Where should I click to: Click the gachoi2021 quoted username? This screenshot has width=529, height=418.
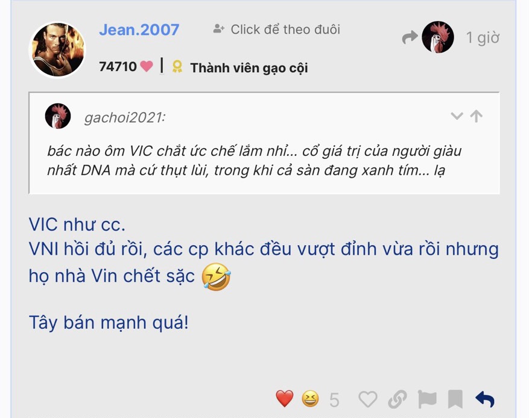point(125,117)
